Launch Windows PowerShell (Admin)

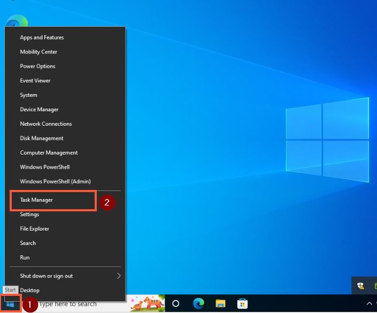(x=65, y=181)
